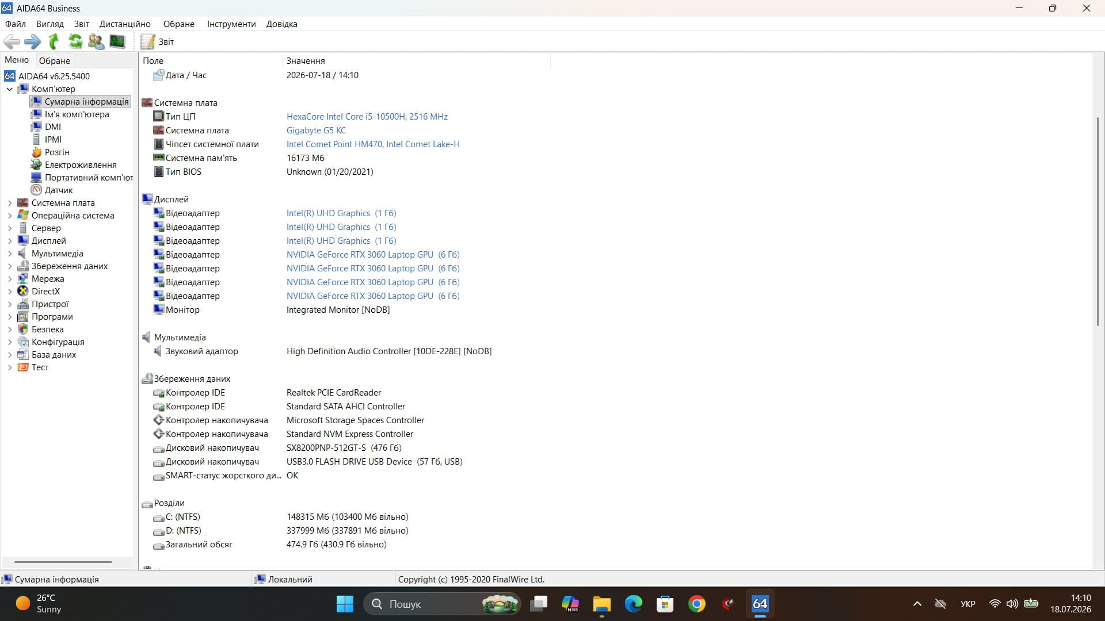Click the Конфігурація icon in tree
1105x621 pixels.
click(23, 342)
